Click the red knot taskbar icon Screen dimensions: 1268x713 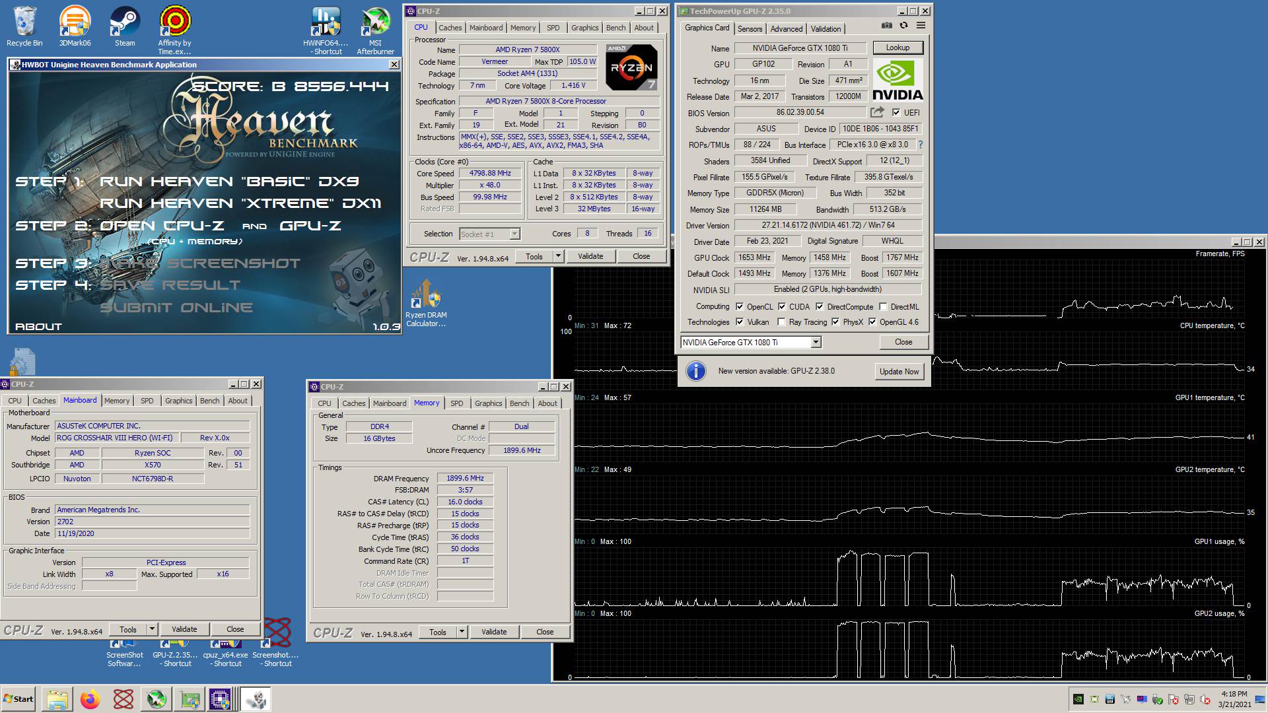pyautogui.click(x=123, y=699)
